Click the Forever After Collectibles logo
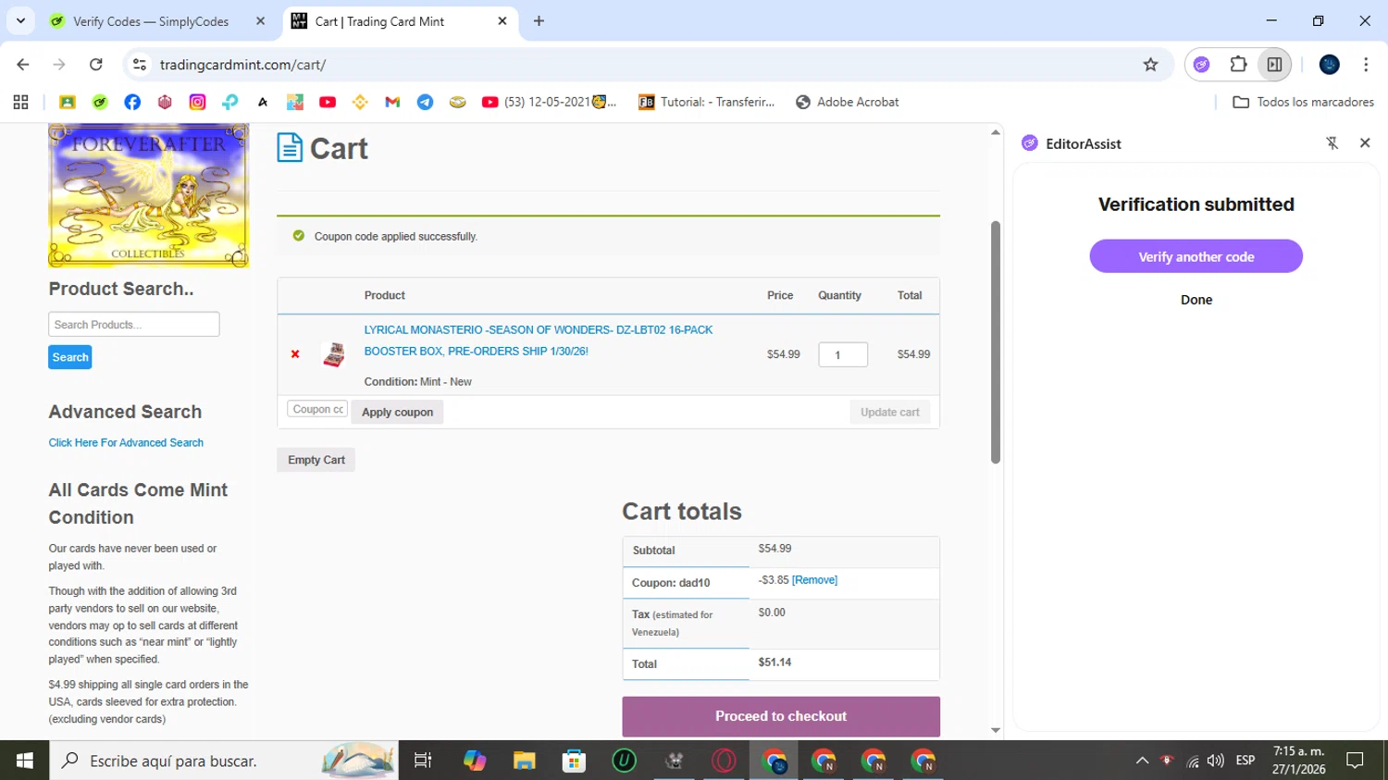Screen dimensions: 1388x780 (x=148, y=195)
